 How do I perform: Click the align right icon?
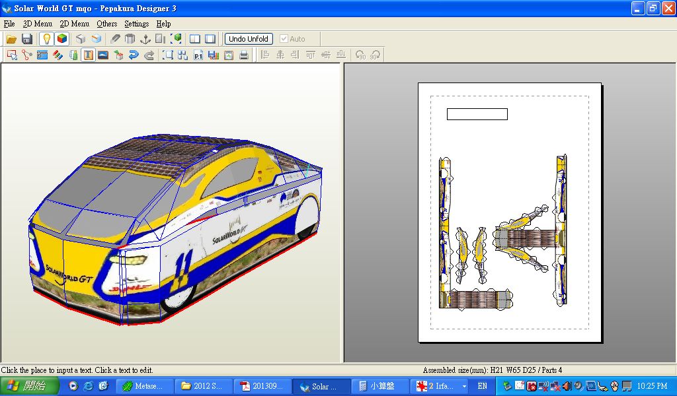296,55
